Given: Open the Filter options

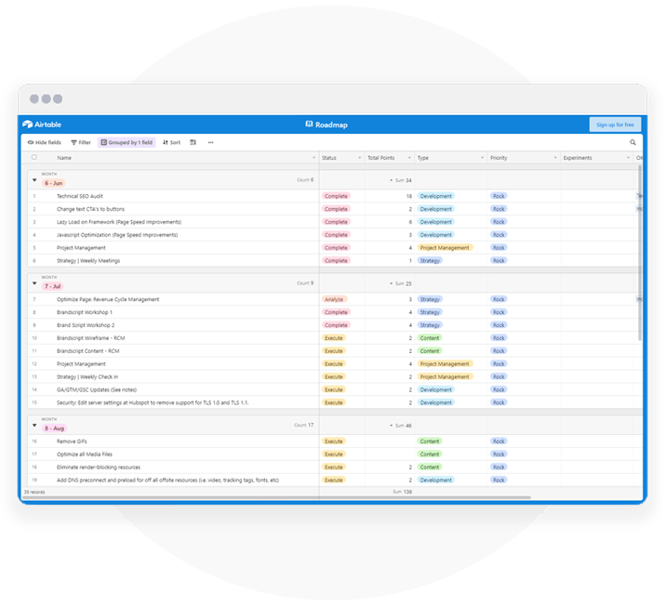Looking at the screenshot, I should tap(81, 142).
